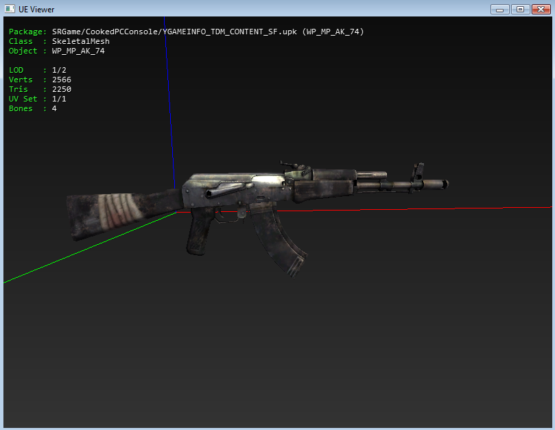Viewport: 555px width, 430px height.
Task: Close the UE Viewer window
Action: (541, 9)
